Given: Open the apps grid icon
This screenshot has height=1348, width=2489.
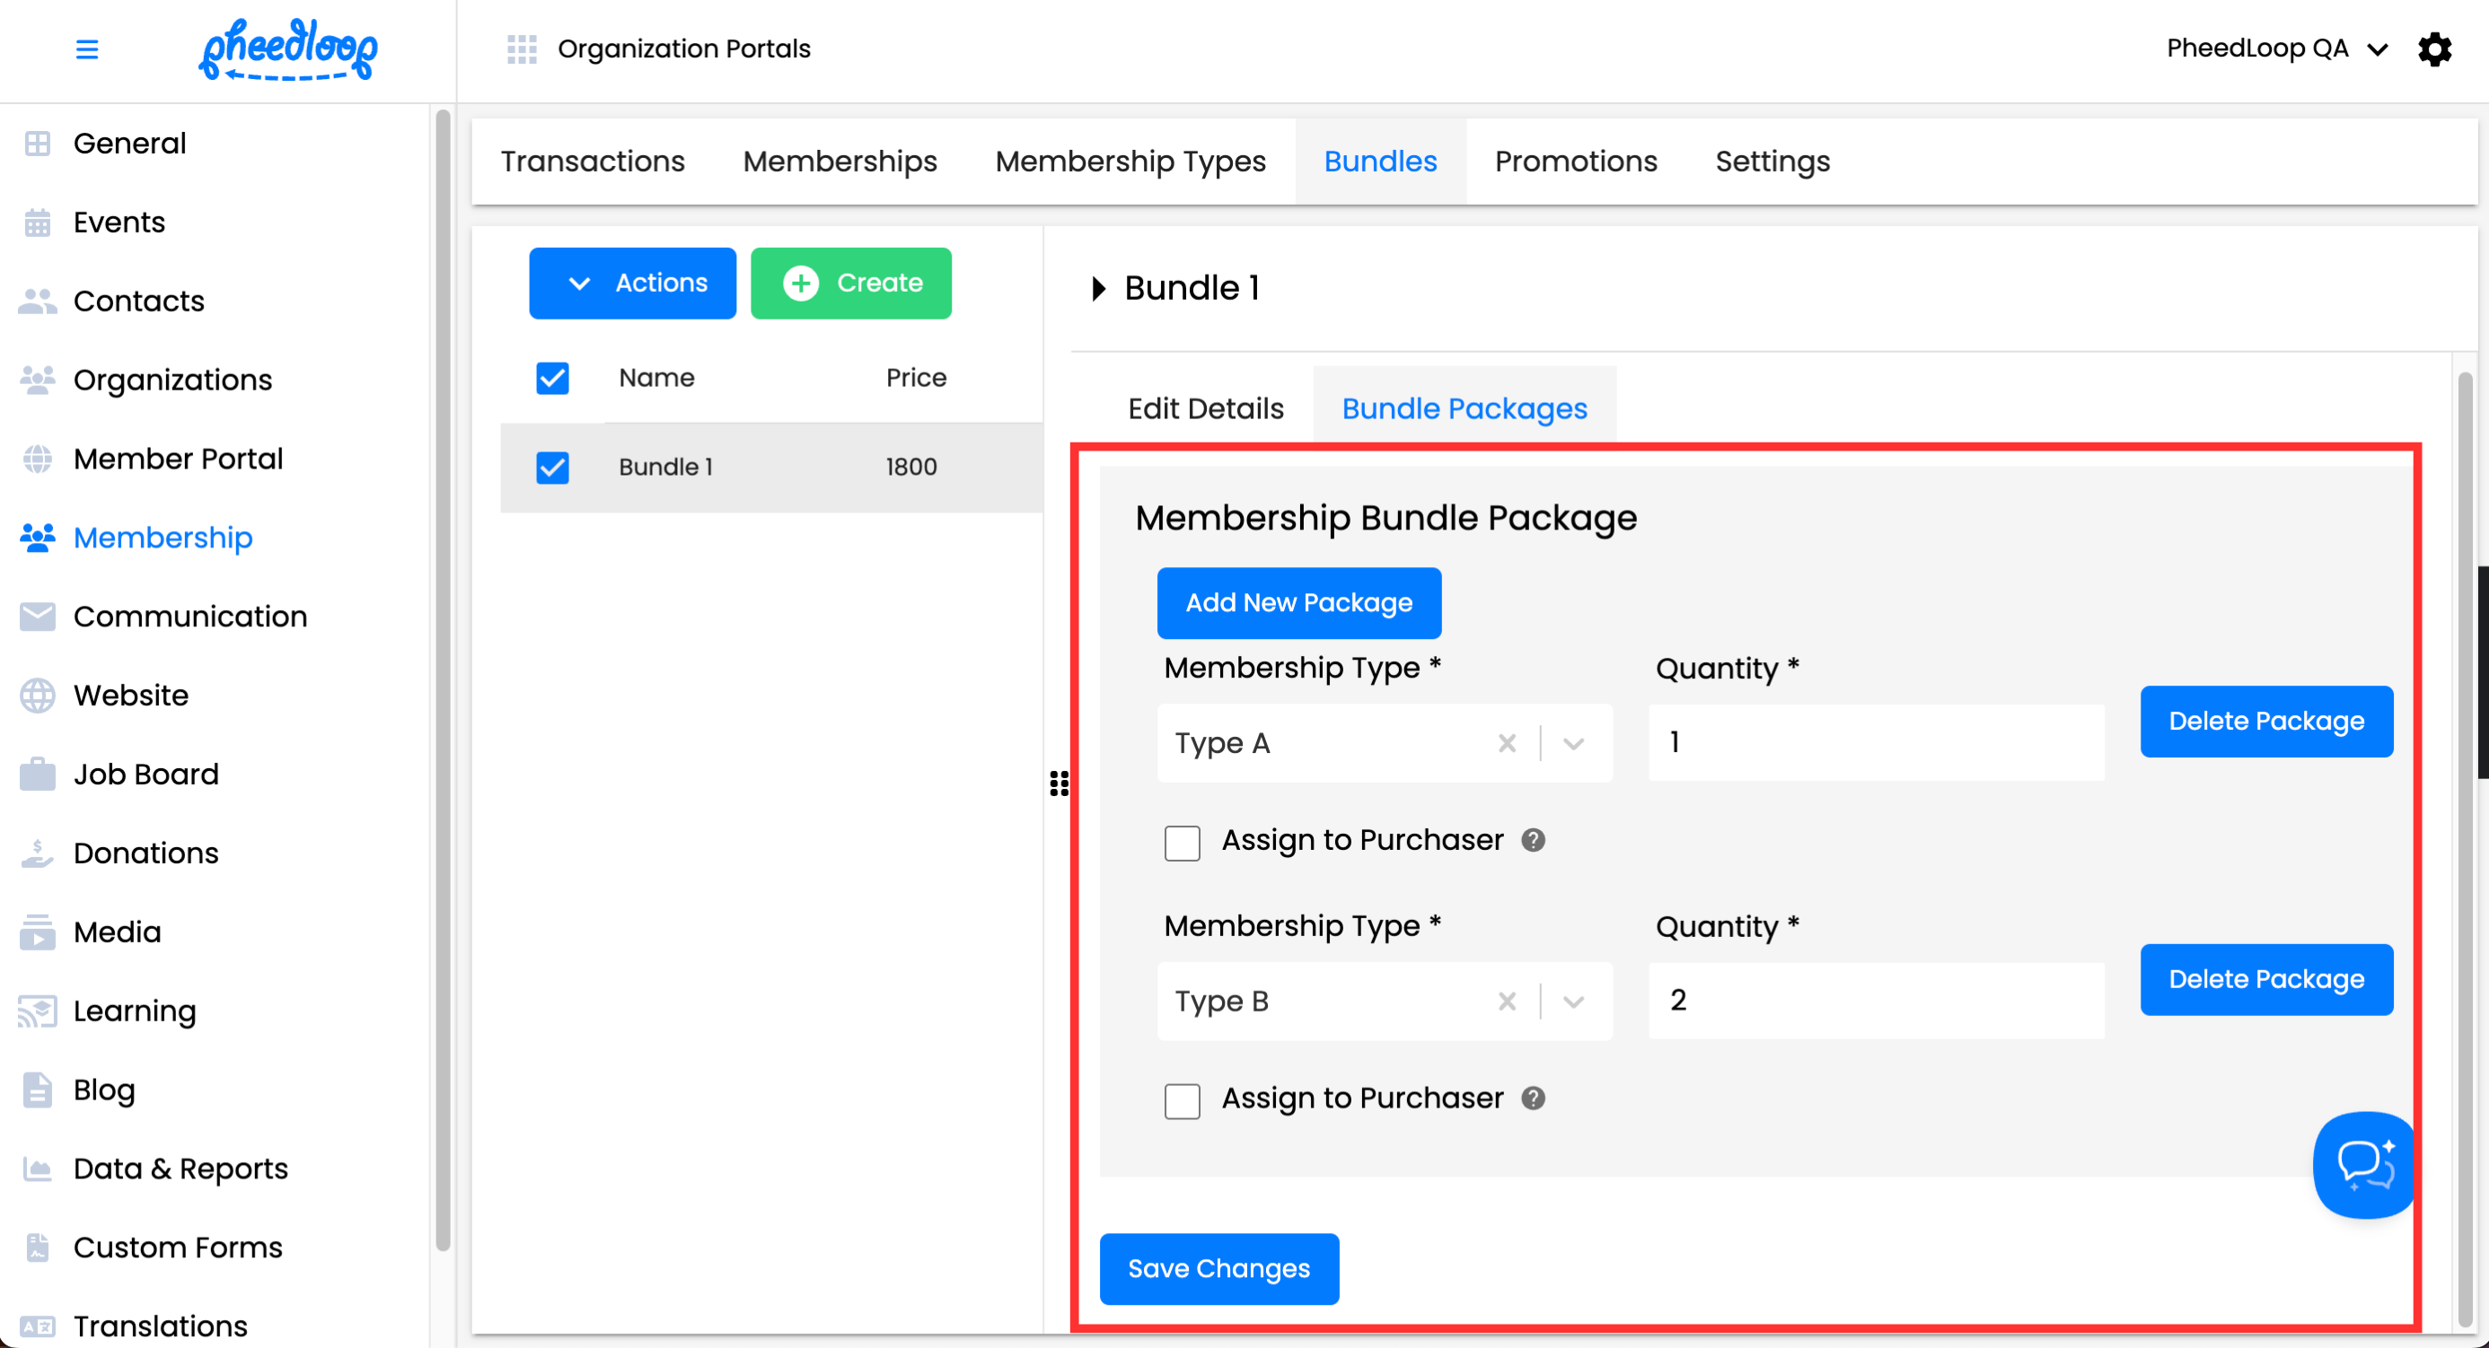Looking at the screenshot, I should [522, 49].
